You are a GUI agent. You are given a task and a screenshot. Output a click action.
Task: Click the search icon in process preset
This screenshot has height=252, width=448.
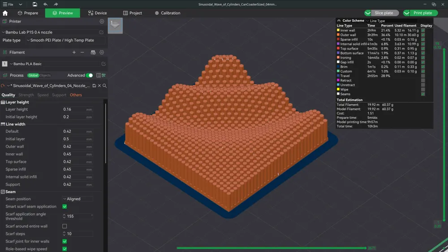[x=104, y=86]
